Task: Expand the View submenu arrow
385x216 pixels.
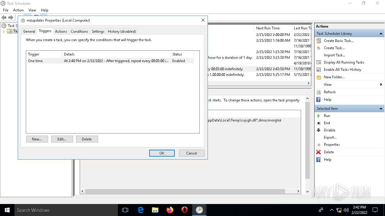Action: tap(381, 85)
